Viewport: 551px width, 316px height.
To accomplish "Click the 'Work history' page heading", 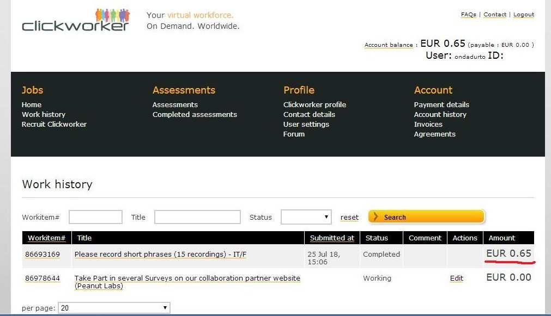I will pyautogui.click(x=57, y=184).
